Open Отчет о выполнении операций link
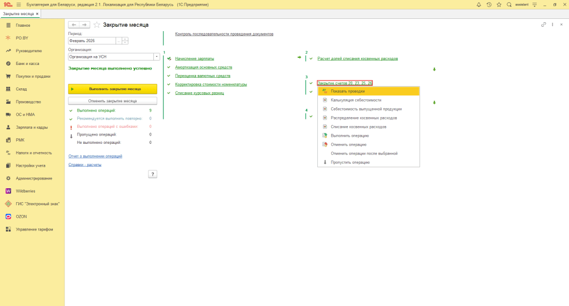 (95, 156)
